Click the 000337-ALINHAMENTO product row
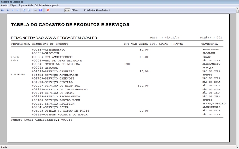 pyautogui.click(x=48, y=49)
